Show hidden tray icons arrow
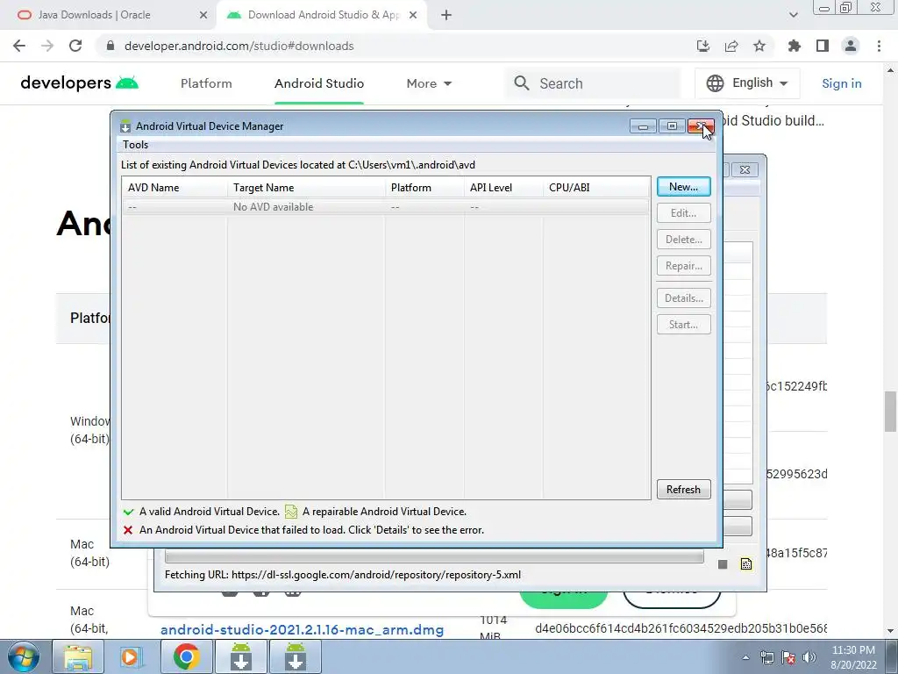The width and height of the screenshot is (898, 674). coord(745,657)
